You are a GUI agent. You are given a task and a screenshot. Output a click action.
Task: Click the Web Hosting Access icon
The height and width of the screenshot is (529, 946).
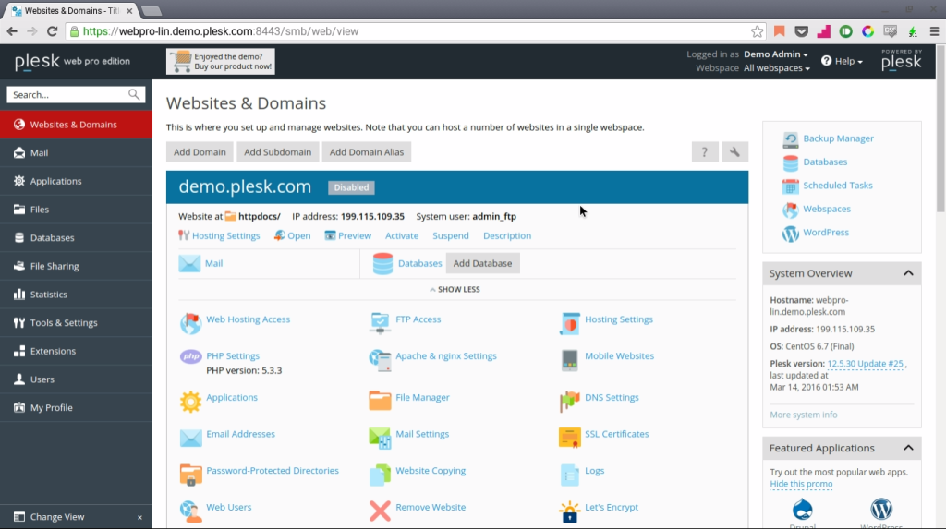190,321
